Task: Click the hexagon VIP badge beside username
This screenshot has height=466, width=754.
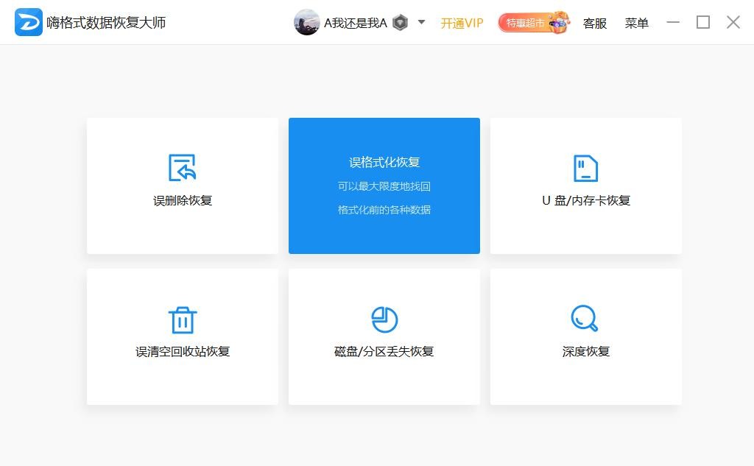Action: click(x=400, y=23)
